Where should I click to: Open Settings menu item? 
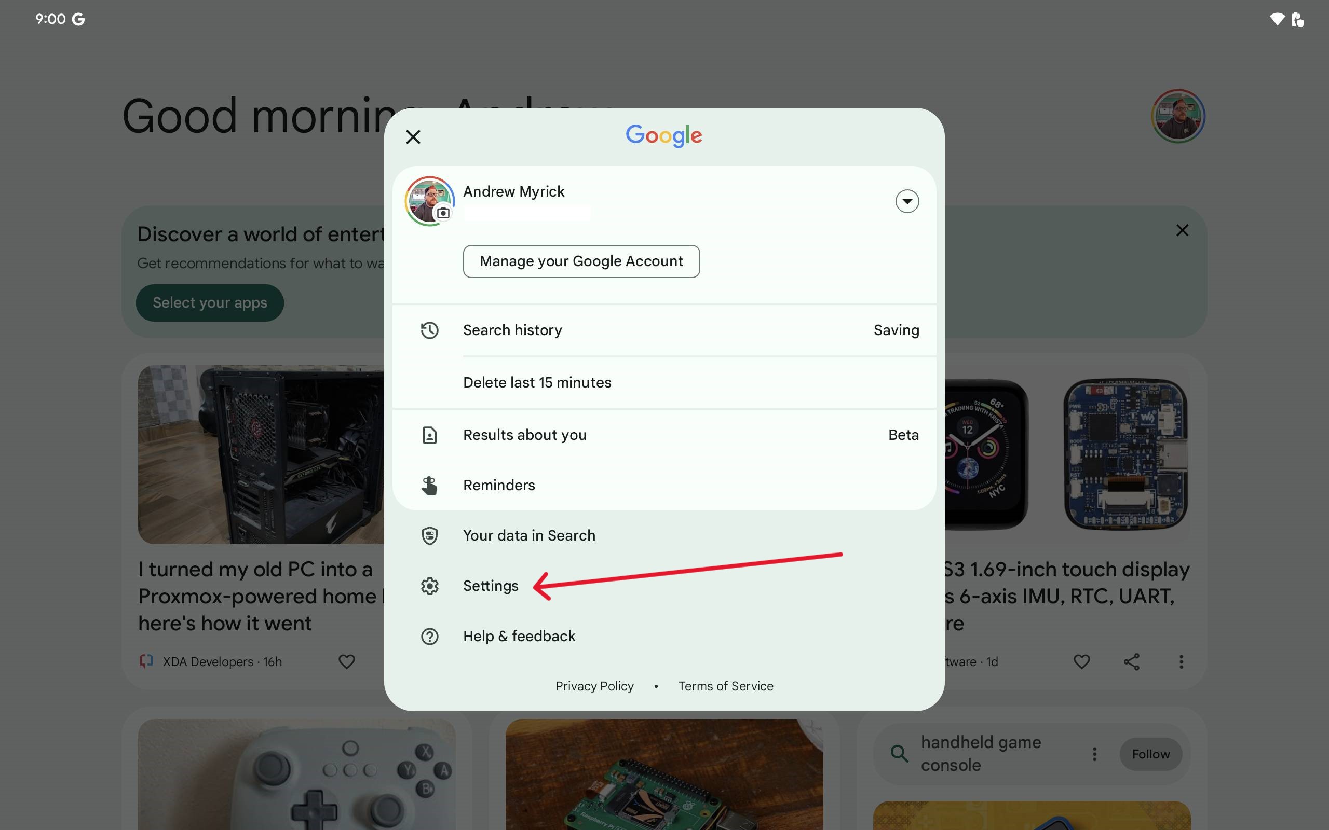tap(490, 585)
